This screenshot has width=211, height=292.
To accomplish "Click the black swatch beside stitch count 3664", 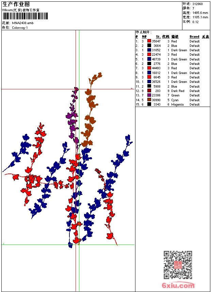I will (149, 45).
